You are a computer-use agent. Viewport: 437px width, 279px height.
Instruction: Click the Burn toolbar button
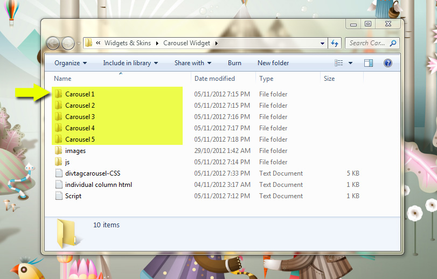[234, 63]
